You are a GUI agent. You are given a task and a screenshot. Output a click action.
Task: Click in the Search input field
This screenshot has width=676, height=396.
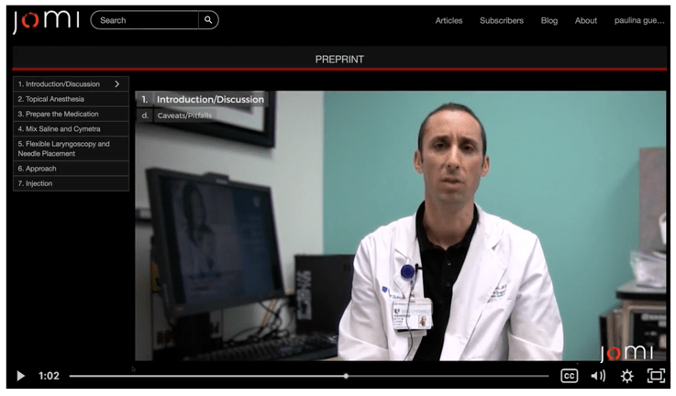point(145,20)
